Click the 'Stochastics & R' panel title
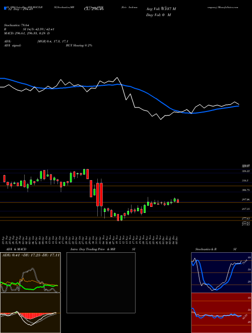The image size is (252, 333). tap(206, 249)
